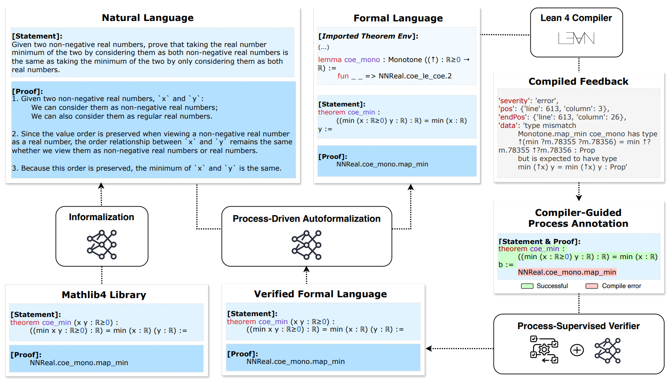Click red-highlighted 'NNReal.coe_mono.map_min' in annotation
Screen dimensions: 668x379
tap(567, 272)
